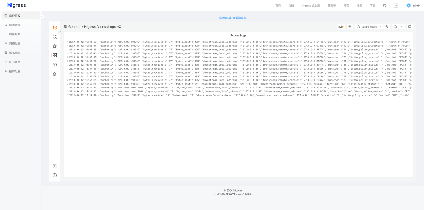Screen dimensions: 424x210
Task: Open the Higress 企业版 link
Action: tap(311, 6)
